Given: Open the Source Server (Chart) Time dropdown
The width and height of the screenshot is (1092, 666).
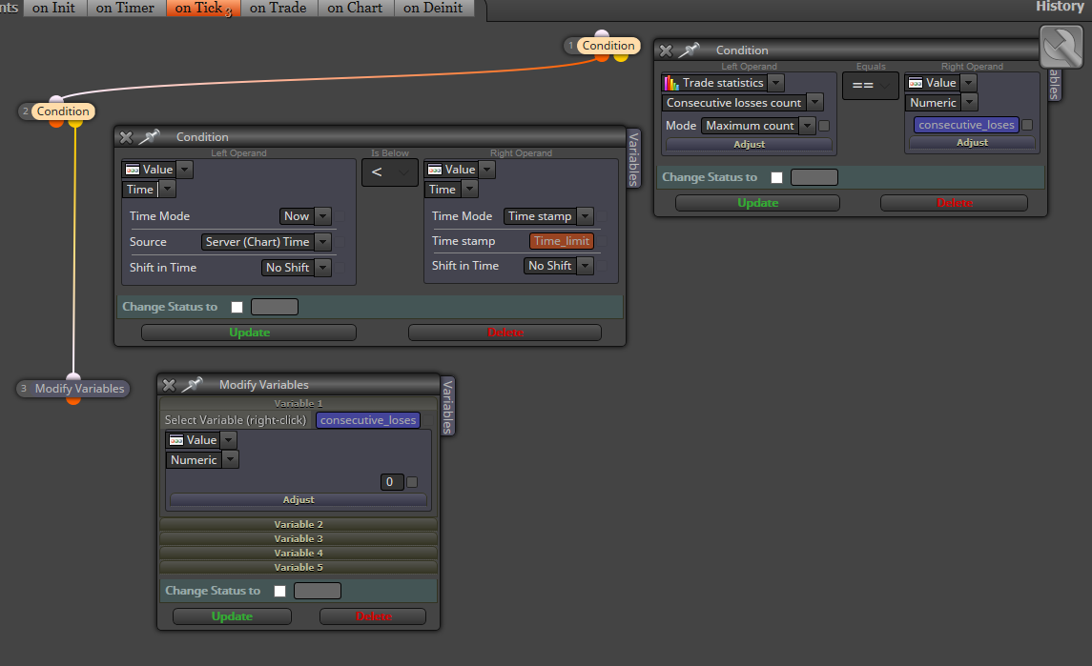Looking at the screenshot, I should 322,241.
